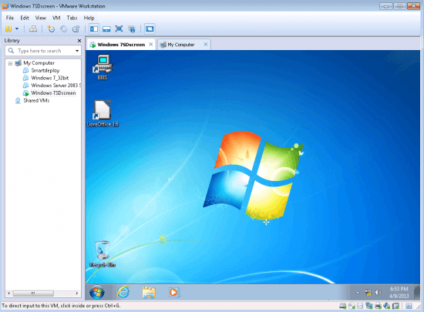
Task: Enter full screen mode toolbar icon
Action: (119, 29)
